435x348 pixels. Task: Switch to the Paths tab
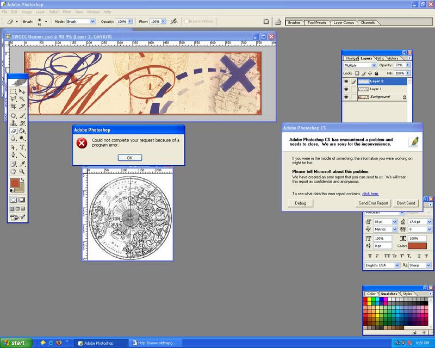[x=380, y=58]
